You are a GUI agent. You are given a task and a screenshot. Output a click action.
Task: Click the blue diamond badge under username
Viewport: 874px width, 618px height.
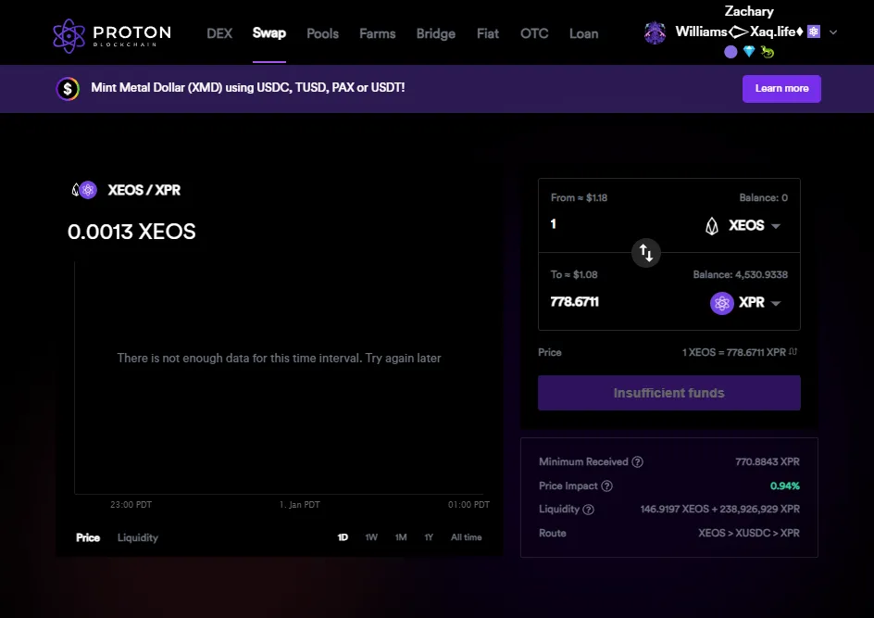click(x=749, y=52)
